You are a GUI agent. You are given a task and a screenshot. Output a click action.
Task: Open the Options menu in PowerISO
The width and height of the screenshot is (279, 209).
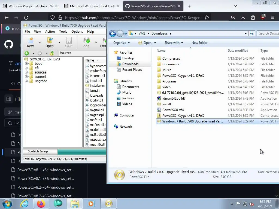coord(77,32)
